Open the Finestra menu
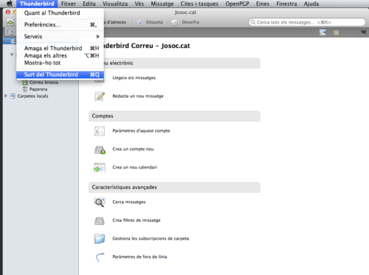The image size is (369, 275). (x=286, y=4)
